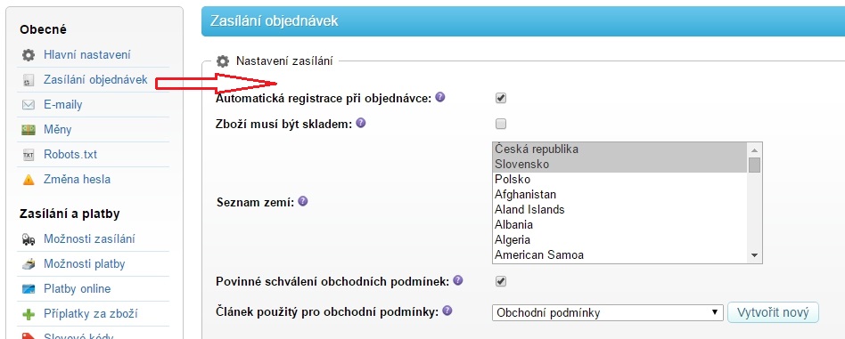The width and height of the screenshot is (845, 339).
Task: Toggle Povinné schválení obchodních podmínek checkbox
Action: click(501, 281)
